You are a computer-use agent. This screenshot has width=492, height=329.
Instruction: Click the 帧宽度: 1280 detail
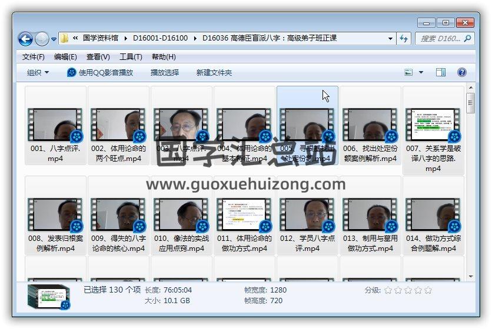[265, 290]
